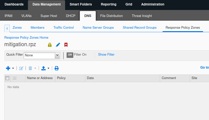Click the Show Filter link
Viewport: 209px width, 120px height.
pyautogui.click(x=106, y=54)
